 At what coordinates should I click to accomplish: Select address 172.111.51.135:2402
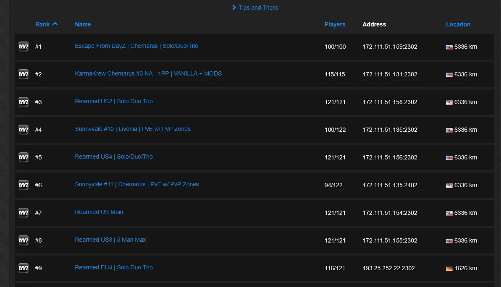(390, 185)
